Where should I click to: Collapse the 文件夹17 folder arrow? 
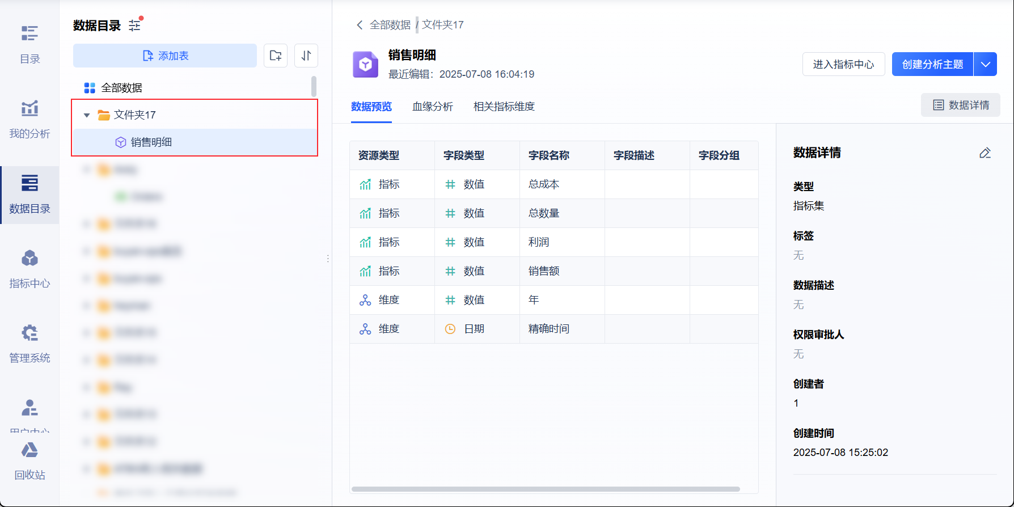click(87, 115)
